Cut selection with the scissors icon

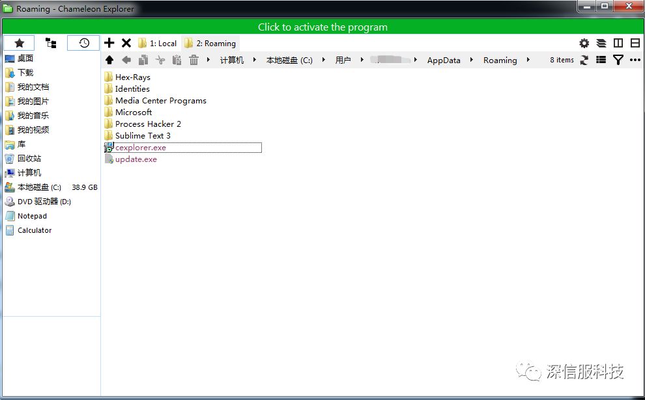pyautogui.click(x=160, y=60)
